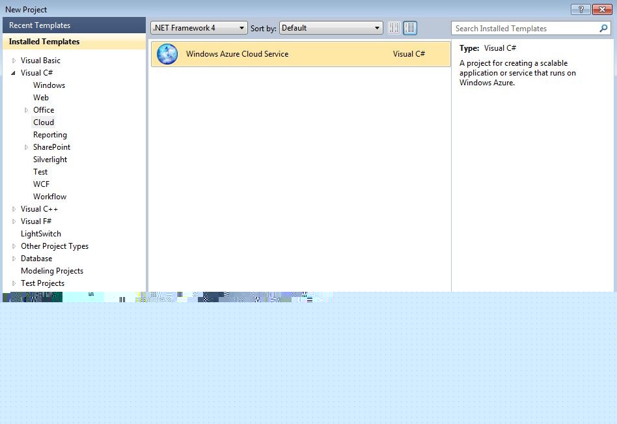This screenshot has width=617, height=424.
Task: Select the Database tree item
Action: point(36,259)
